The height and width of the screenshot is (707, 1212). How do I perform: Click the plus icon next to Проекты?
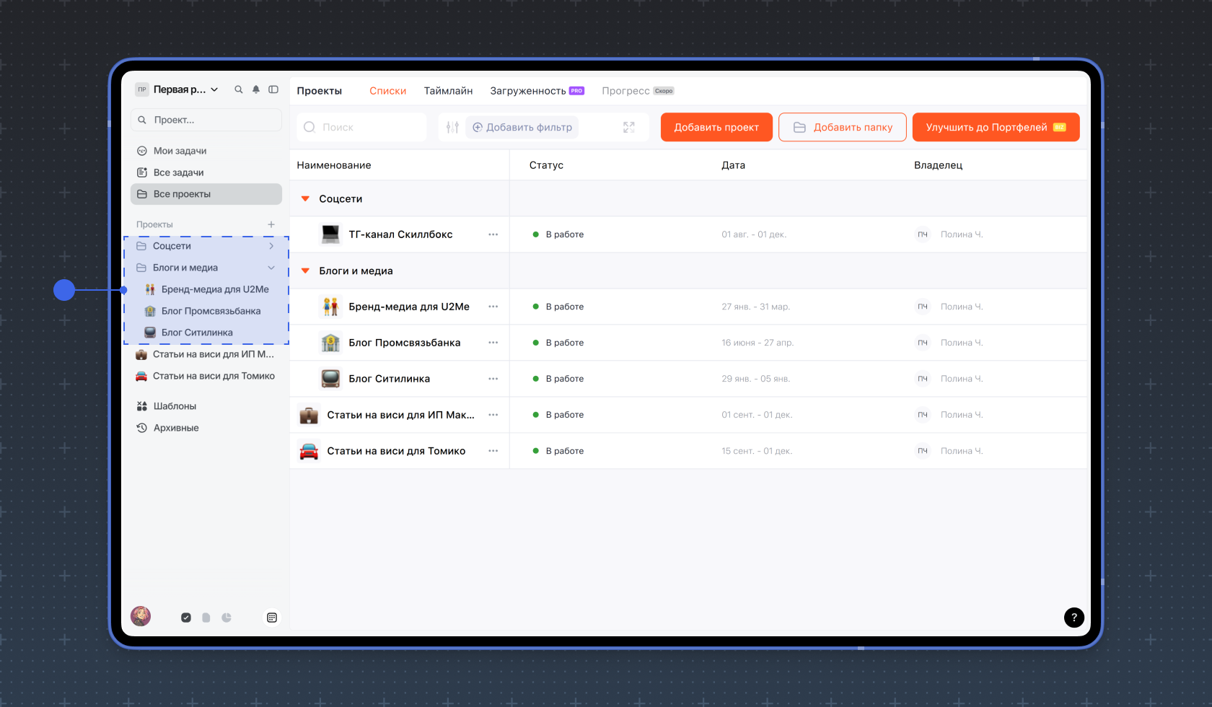click(x=271, y=224)
